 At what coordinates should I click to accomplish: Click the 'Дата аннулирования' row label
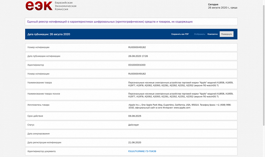coord(38,134)
